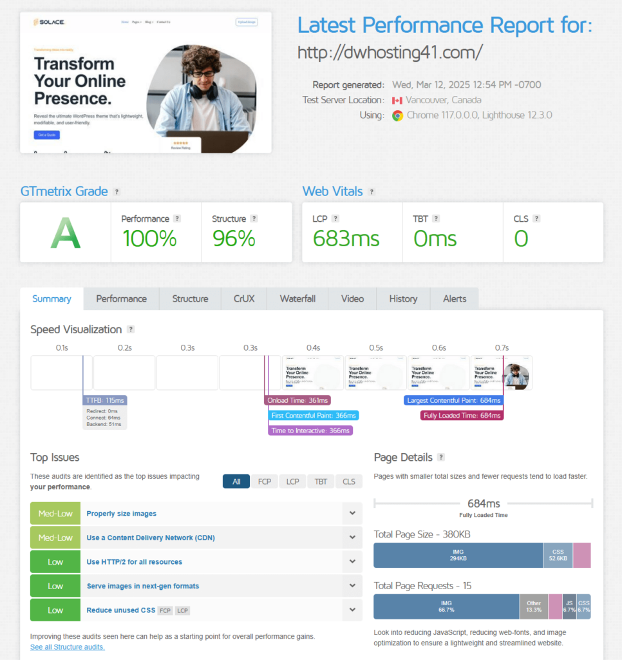Click the Speed Visualization help icon

[x=131, y=329]
